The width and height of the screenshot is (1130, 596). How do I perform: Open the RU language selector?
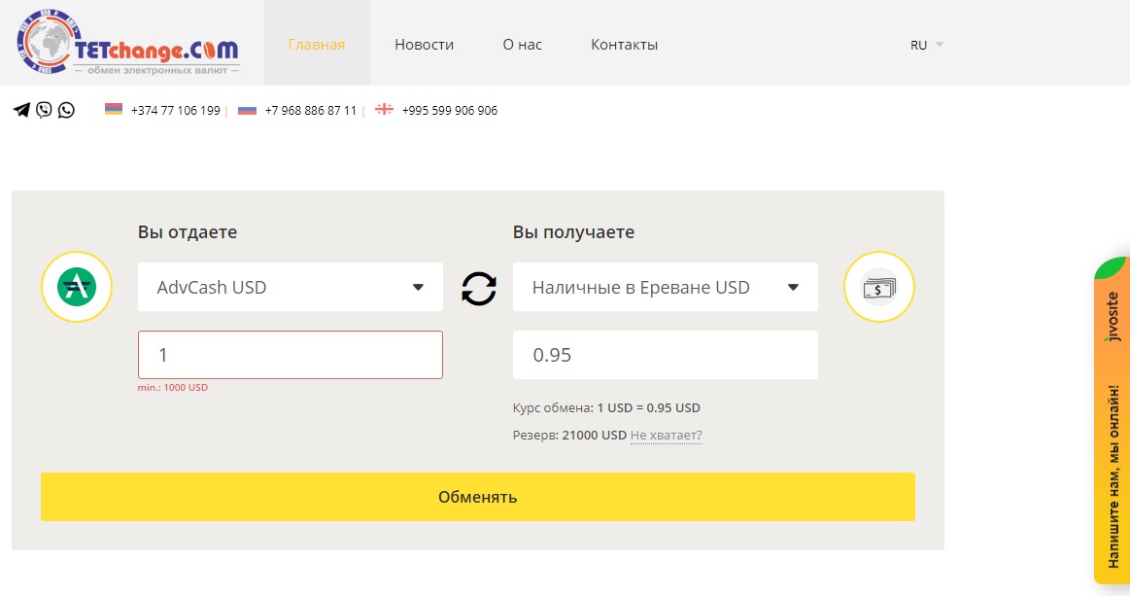927,45
